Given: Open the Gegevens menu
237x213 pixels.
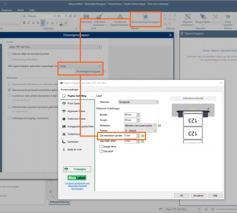Looking at the screenshot, I should pyautogui.click(x=7, y=10).
